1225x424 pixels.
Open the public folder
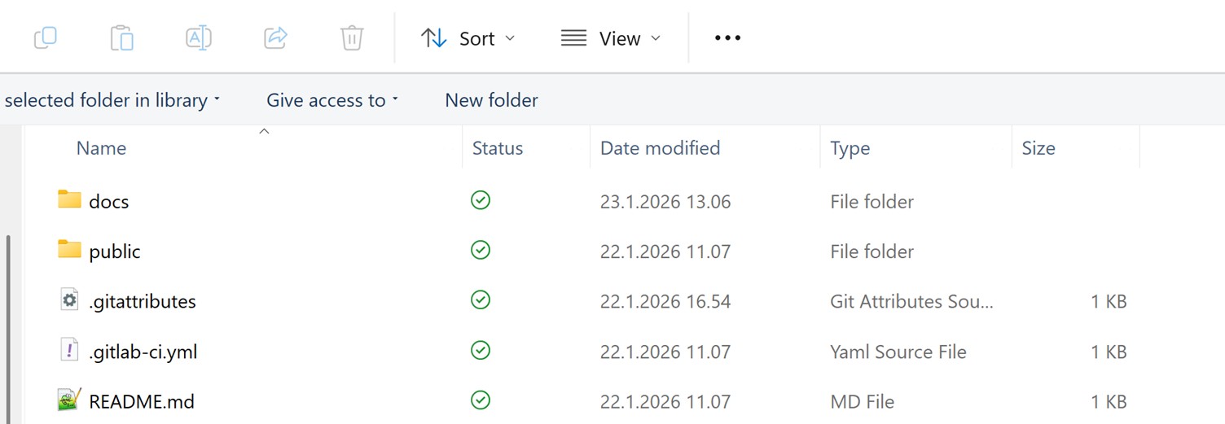pyautogui.click(x=114, y=251)
